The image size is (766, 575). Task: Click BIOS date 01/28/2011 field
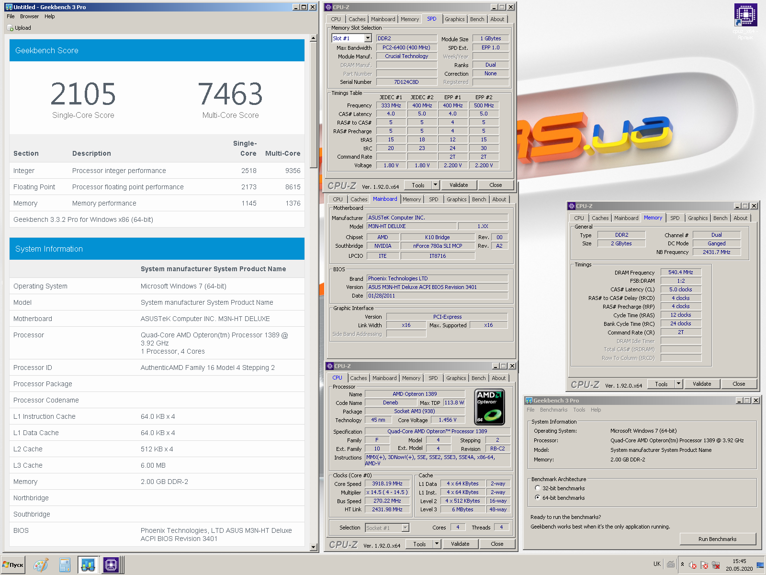pos(437,296)
